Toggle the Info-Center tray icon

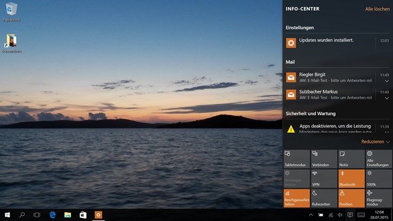(350, 215)
